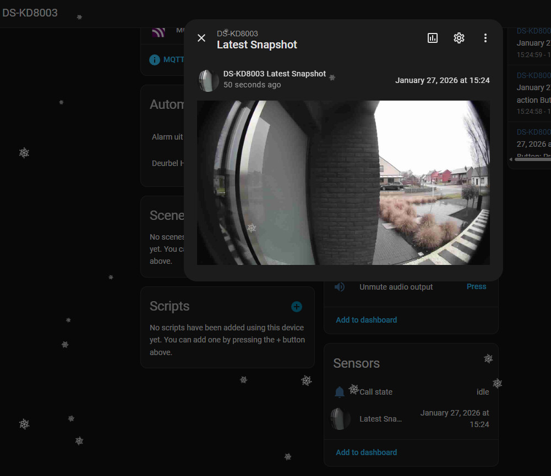
Task: Open Latest Snapshot thumbnail in Sensors card
Action: click(341, 419)
